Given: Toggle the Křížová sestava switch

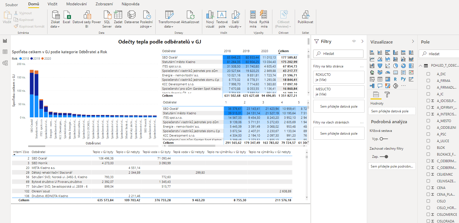Looking at the screenshot, I should pos(384,139).
